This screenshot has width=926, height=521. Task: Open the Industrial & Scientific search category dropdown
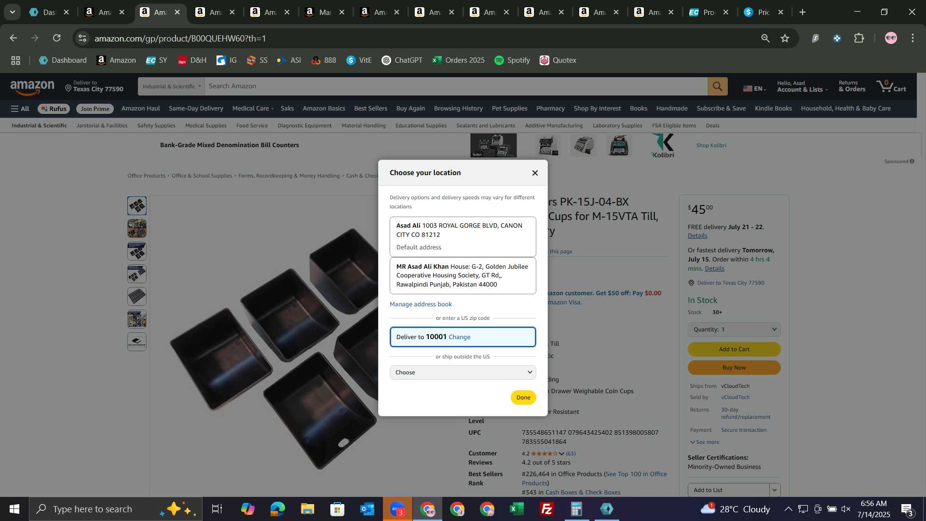171,86
